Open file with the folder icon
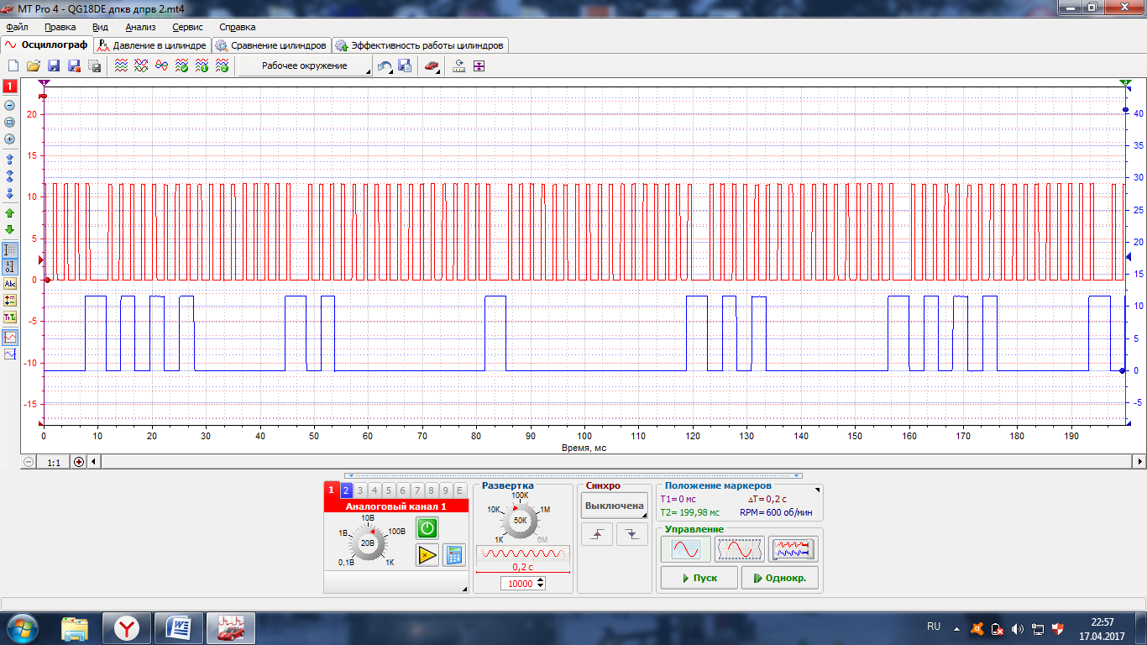Screen dimensions: 1147x645 coord(34,66)
